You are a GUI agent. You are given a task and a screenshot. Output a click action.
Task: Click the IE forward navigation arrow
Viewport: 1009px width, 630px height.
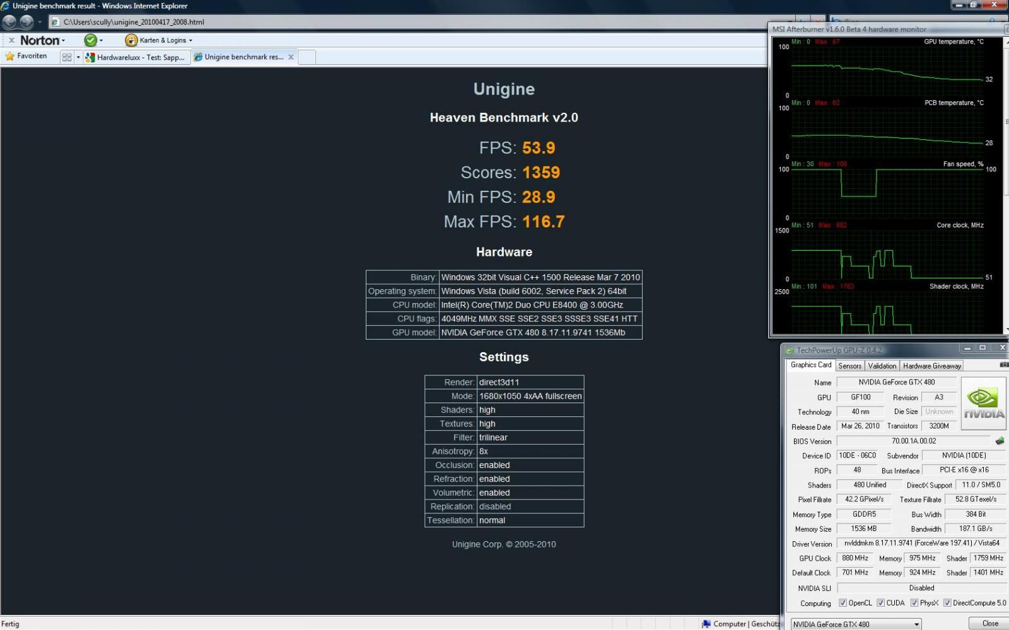point(26,22)
